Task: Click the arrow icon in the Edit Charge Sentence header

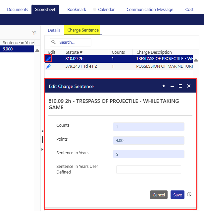Action: pos(163,86)
